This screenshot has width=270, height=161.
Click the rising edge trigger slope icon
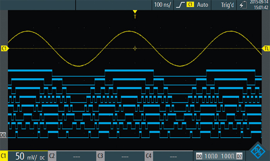point(180,5)
